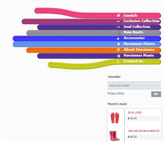
Task: Open the SLIM LOGO product link
Action: coord(135,112)
